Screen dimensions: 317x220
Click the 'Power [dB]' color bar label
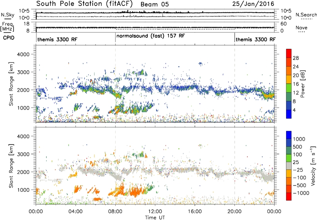302,84
